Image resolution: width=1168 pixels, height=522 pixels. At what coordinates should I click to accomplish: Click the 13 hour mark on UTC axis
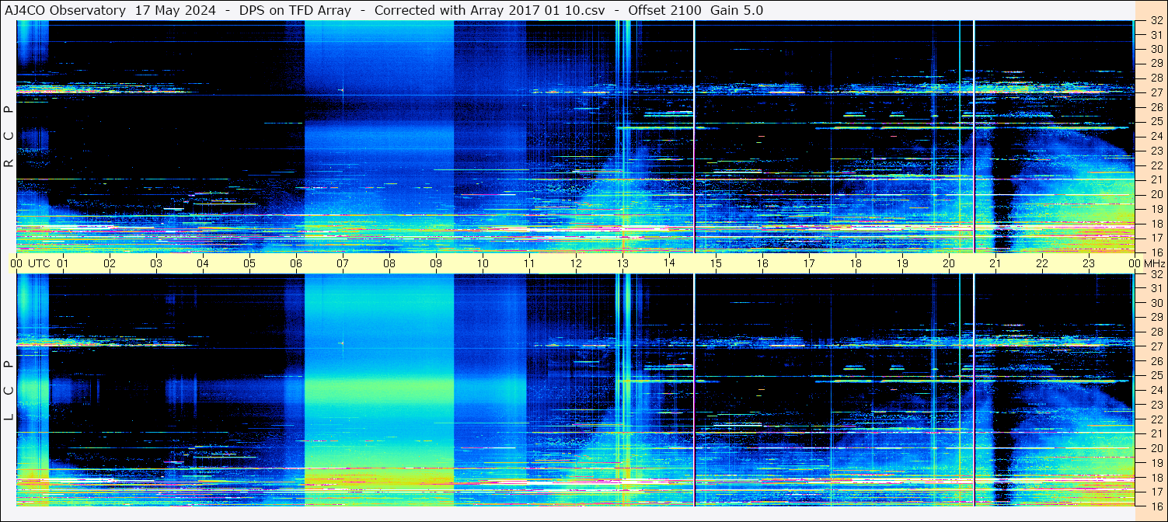[x=622, y=263]
